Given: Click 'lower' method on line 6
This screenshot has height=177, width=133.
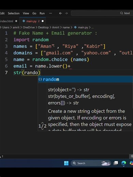Looking at the screenshot, I should click(x=55, y=66).
